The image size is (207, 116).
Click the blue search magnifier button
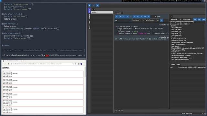tap(162, 21)
